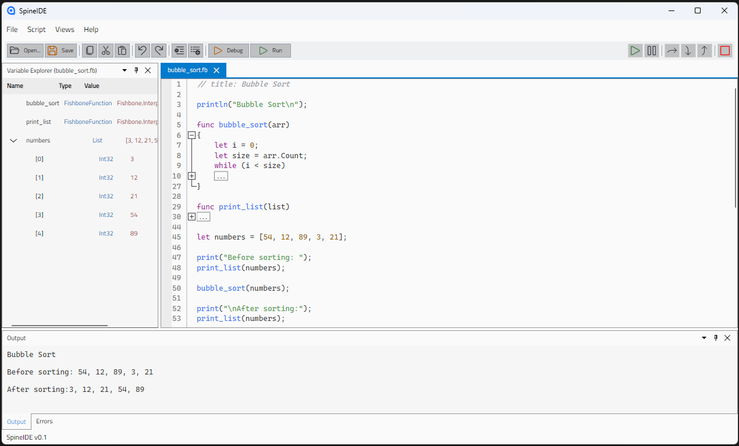Select the print_list variable row

click(x=80, y=122)
